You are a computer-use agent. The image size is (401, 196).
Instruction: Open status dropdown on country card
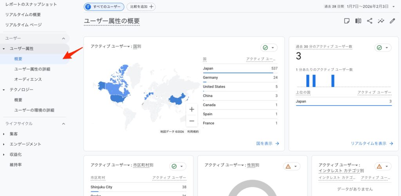point(269,48)
